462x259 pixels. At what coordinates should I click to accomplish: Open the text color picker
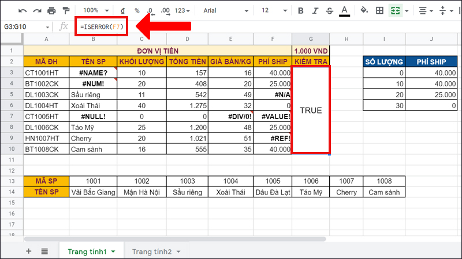(x=344, y=11)
